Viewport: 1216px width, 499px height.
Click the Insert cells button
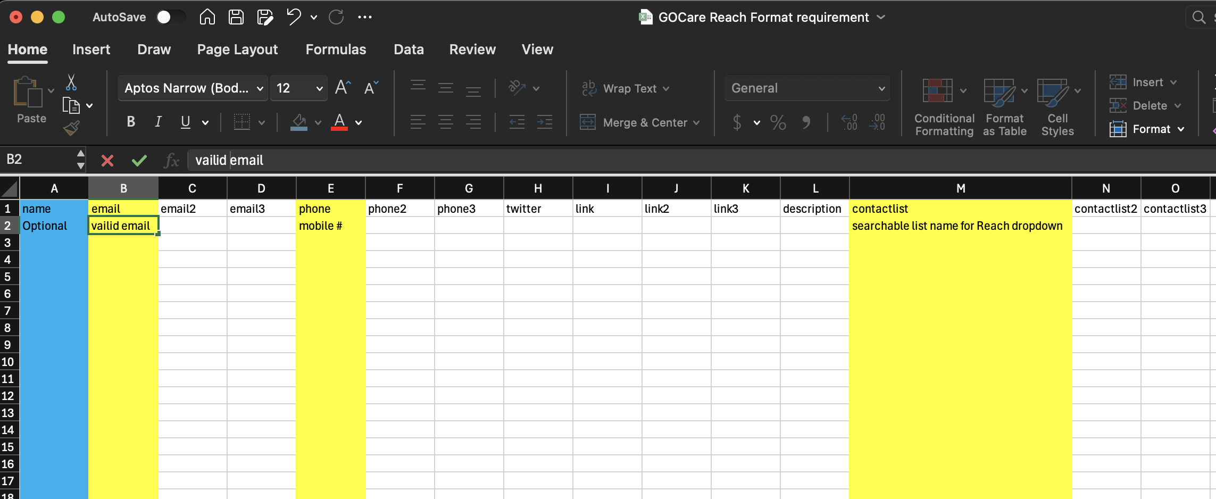pyautogui.click(x=1137, y=82)
